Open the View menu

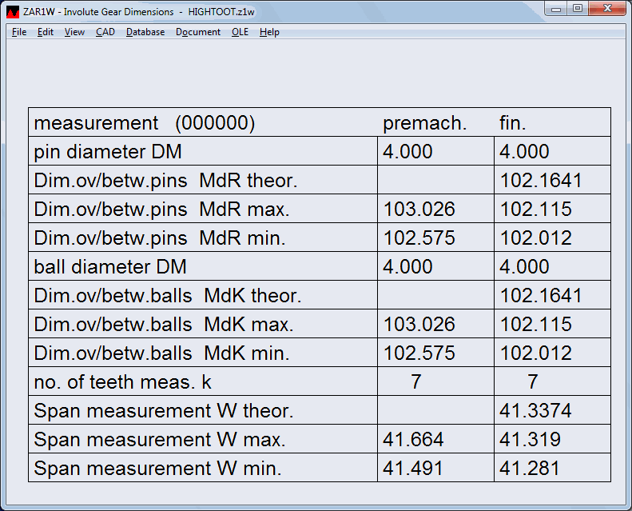tap(74, 32)
